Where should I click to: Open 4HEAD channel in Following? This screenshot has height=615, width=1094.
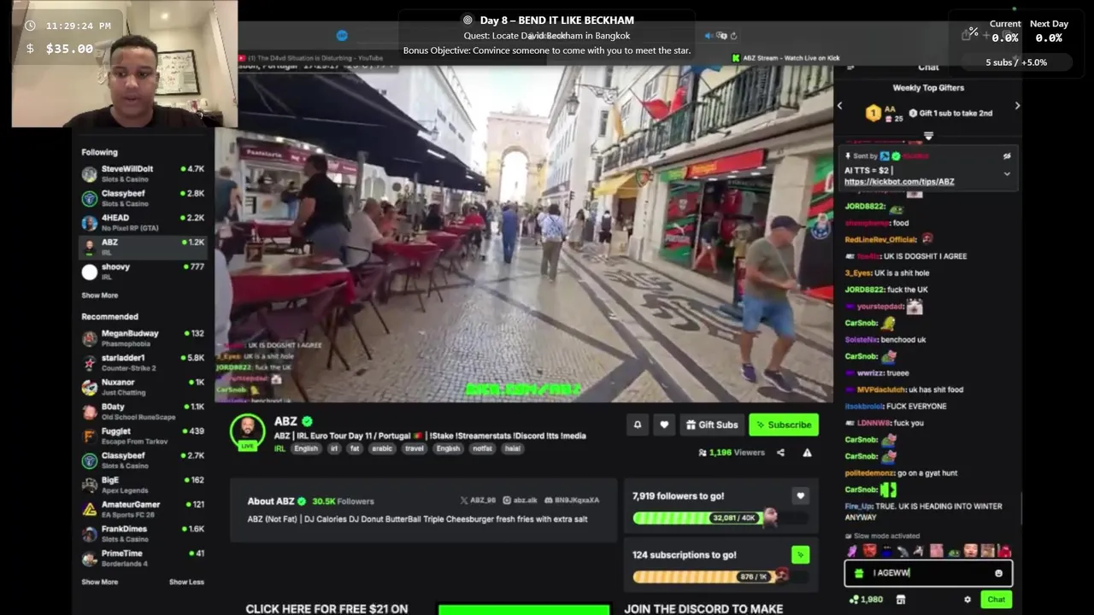pyautogui.click(x=144, y=222)
